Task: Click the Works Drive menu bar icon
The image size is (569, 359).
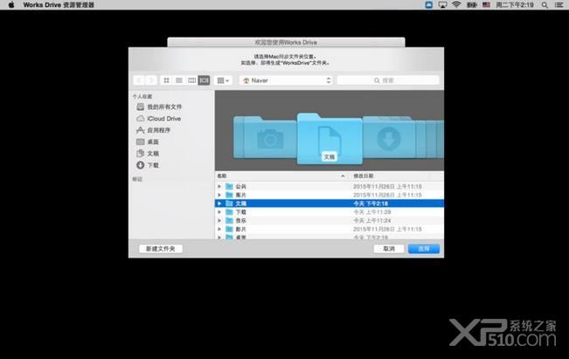Action: click(x=428, y=4)
